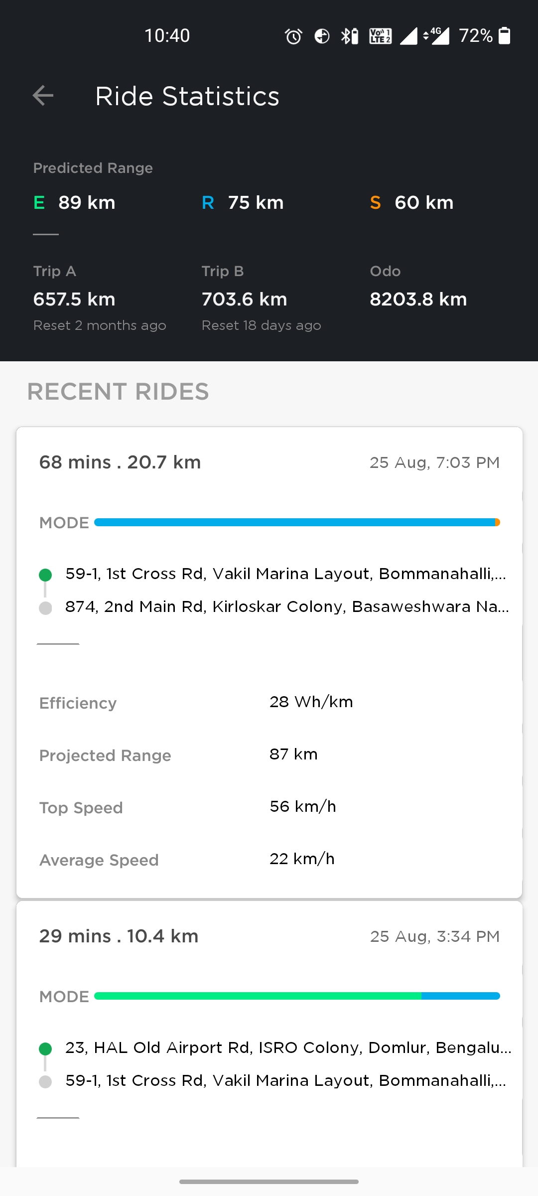The height and width of the screenshot is (1196, 538).
Task: Tap grey destination marker of Basaweshwara ride
Action: click(45, 608)
